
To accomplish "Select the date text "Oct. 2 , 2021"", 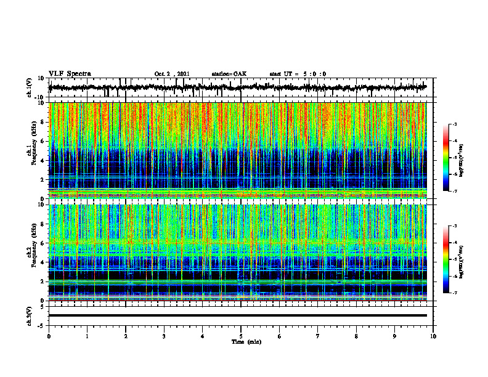I will [x=172, y=74].
